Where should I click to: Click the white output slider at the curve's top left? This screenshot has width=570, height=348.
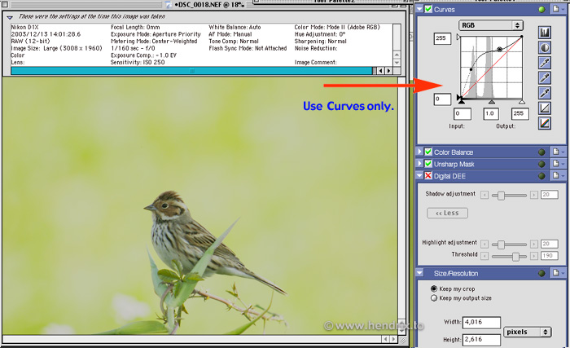click(x=458, y=37)
